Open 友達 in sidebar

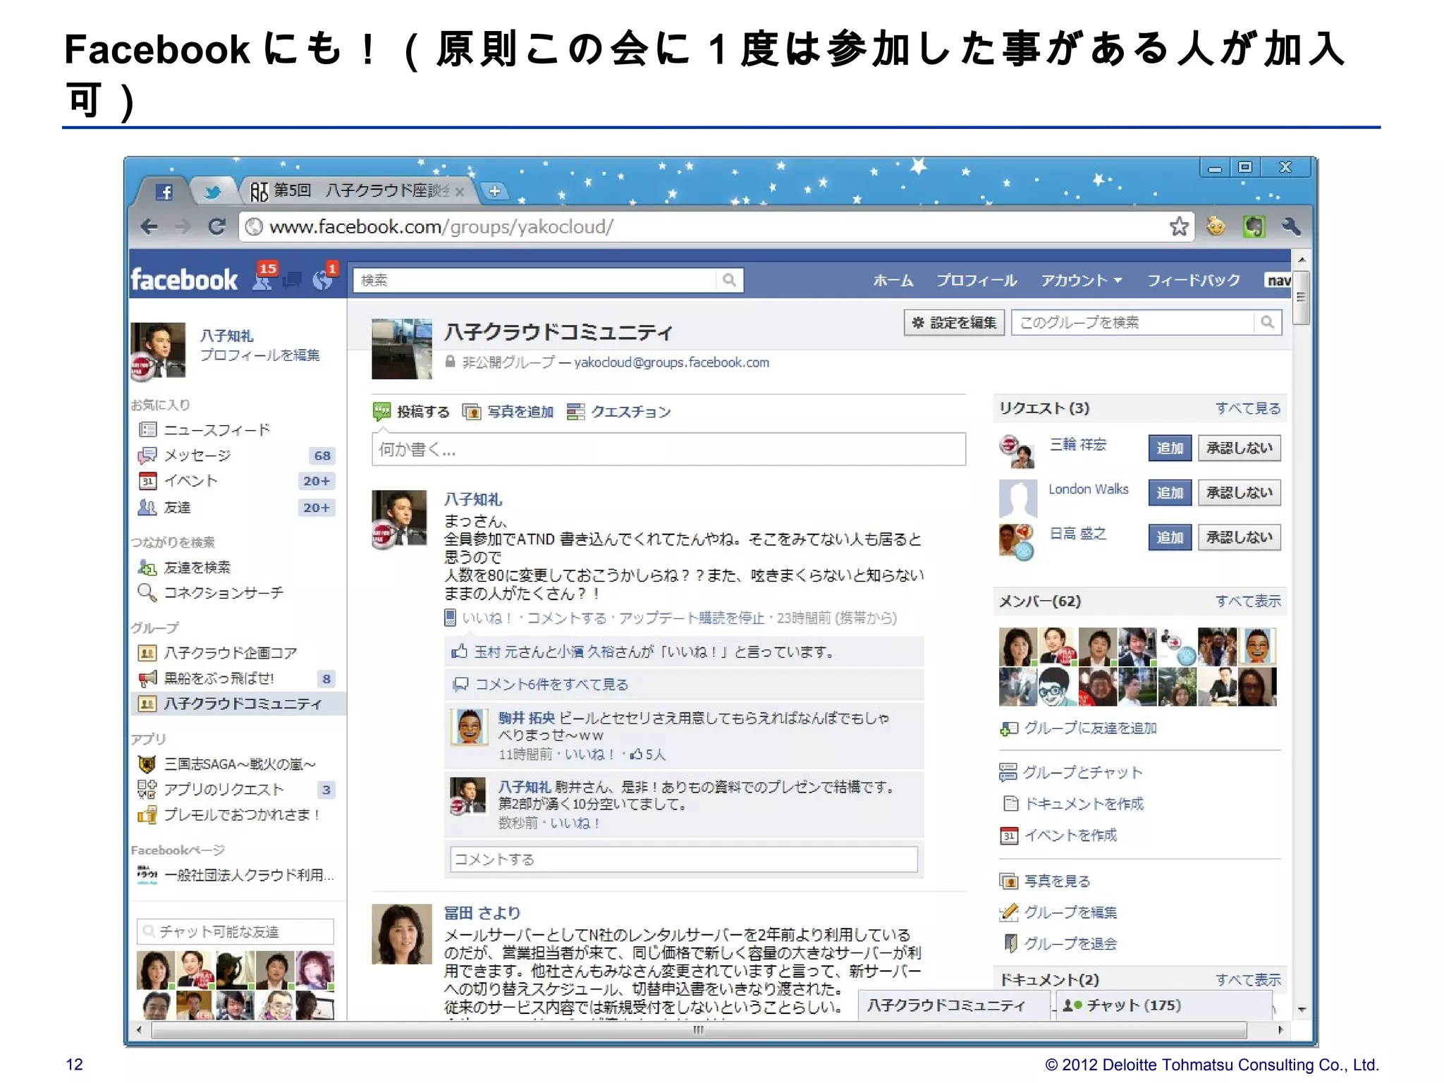pos(177,507)
